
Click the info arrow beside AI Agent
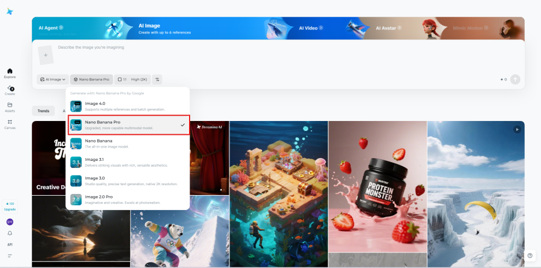click(61, 28)
